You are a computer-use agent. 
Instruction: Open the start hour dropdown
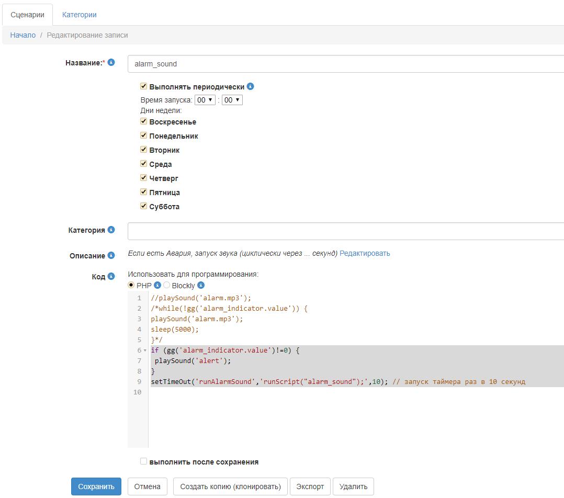tap(205, 99)
